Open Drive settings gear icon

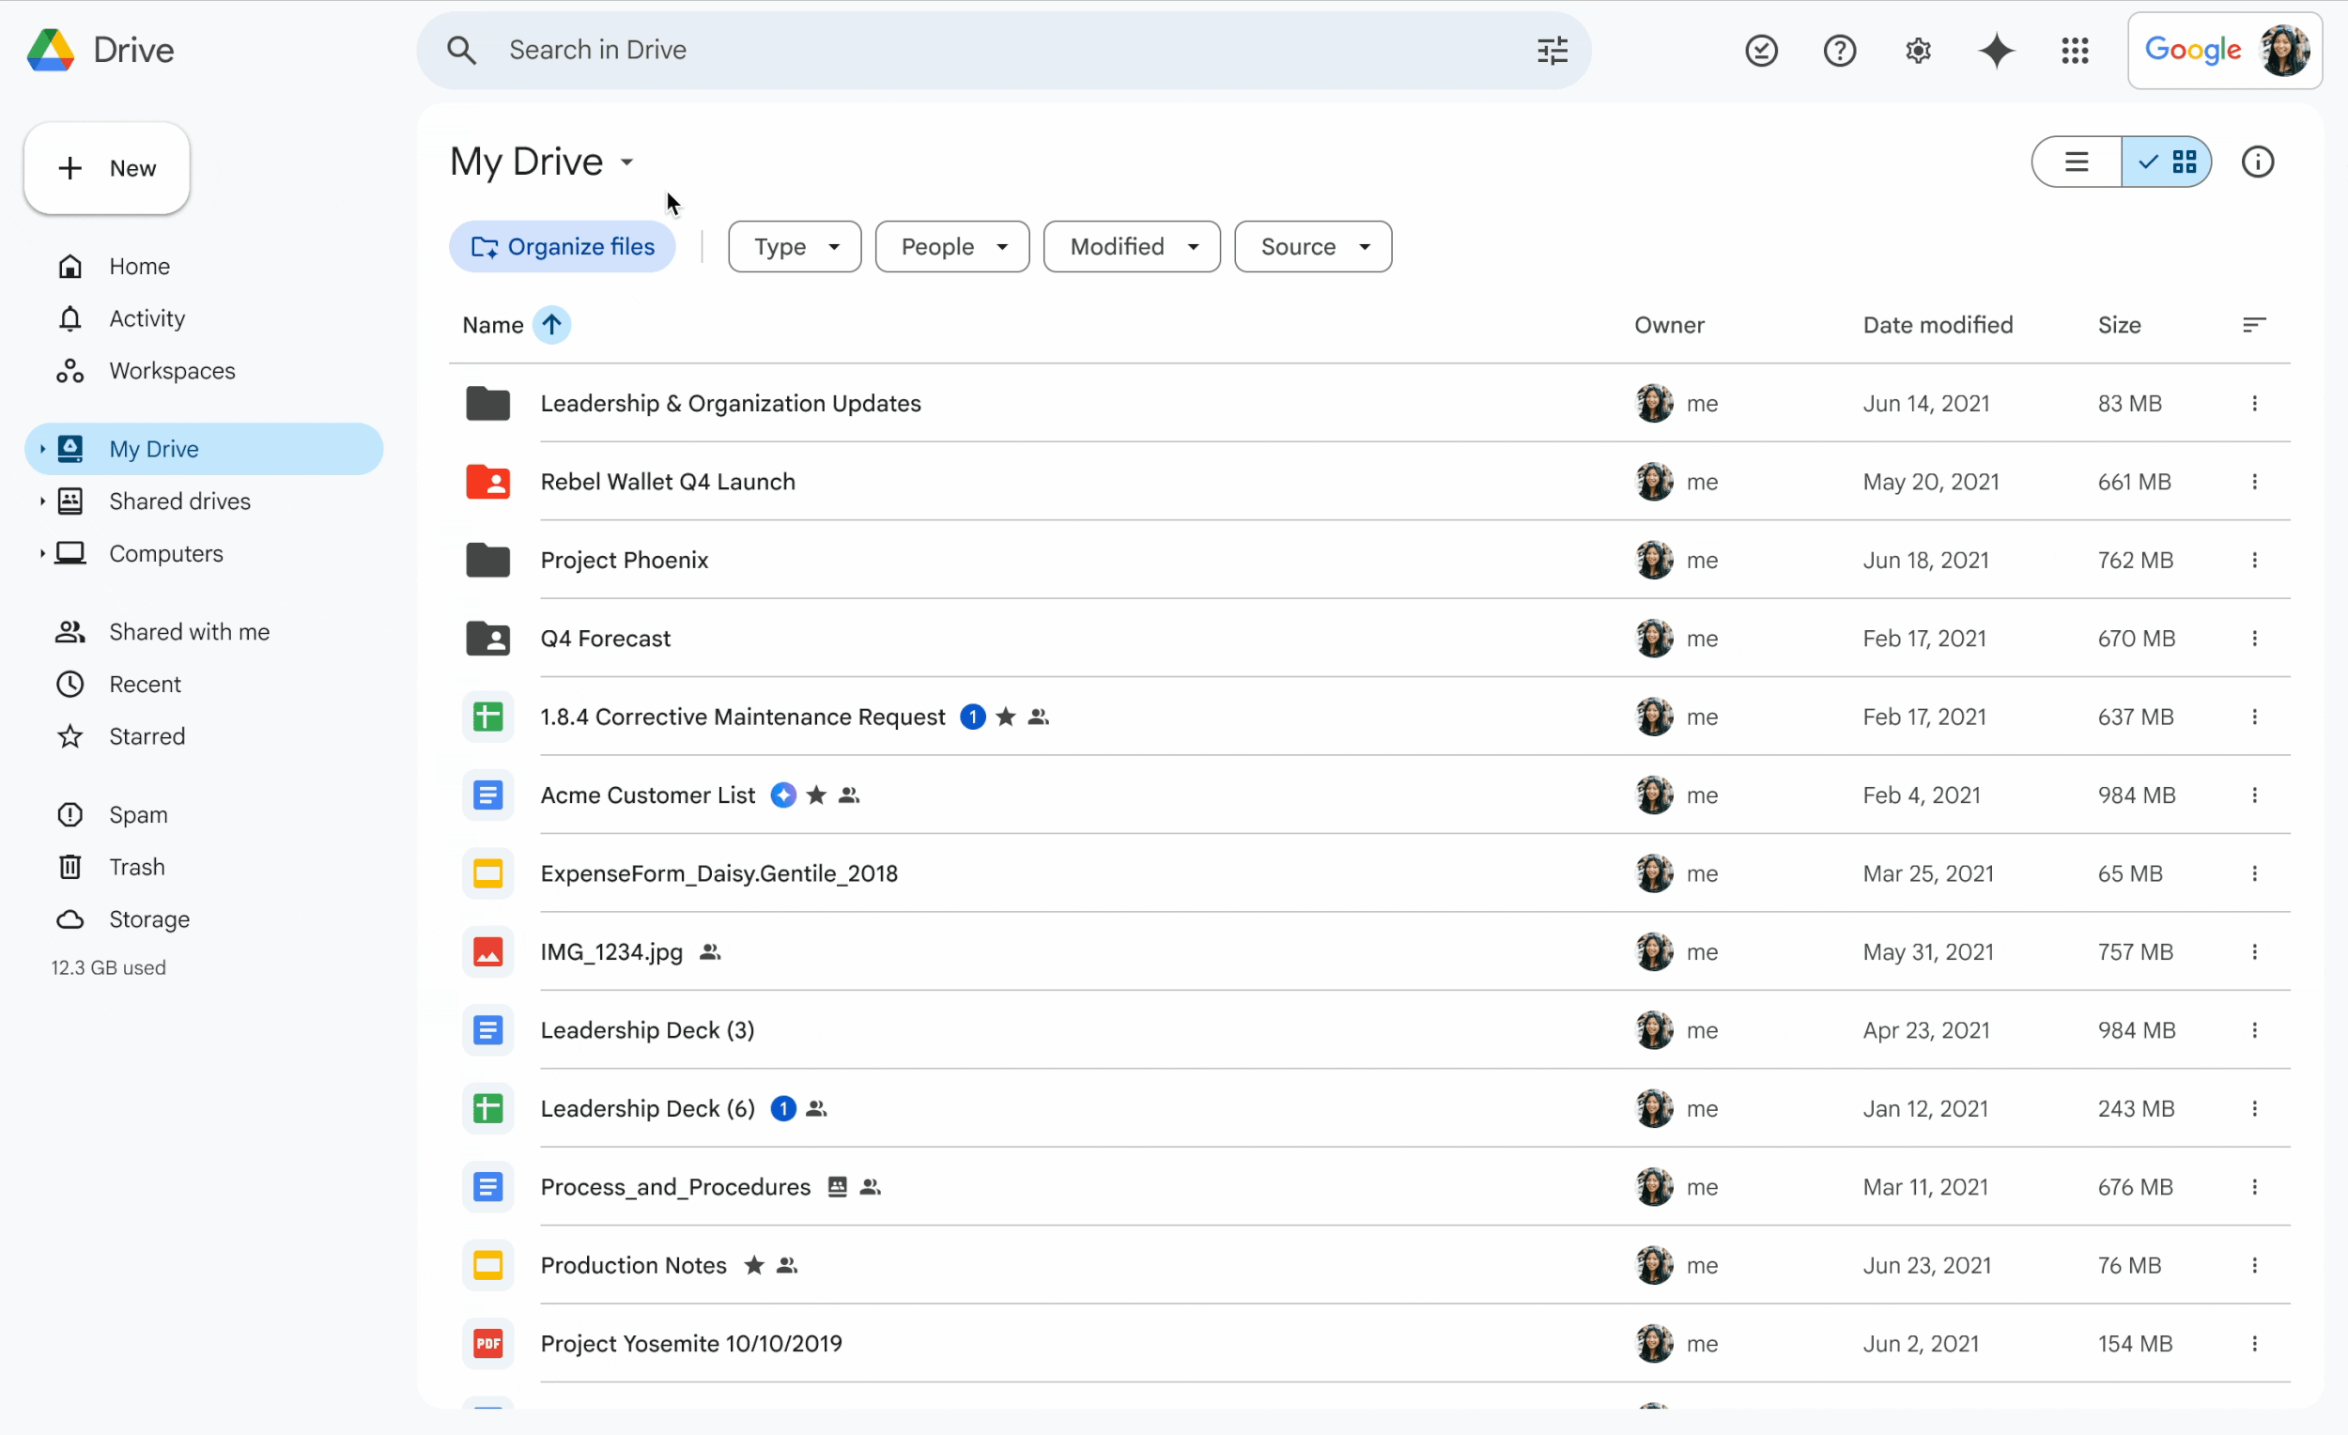(1918, 51)
